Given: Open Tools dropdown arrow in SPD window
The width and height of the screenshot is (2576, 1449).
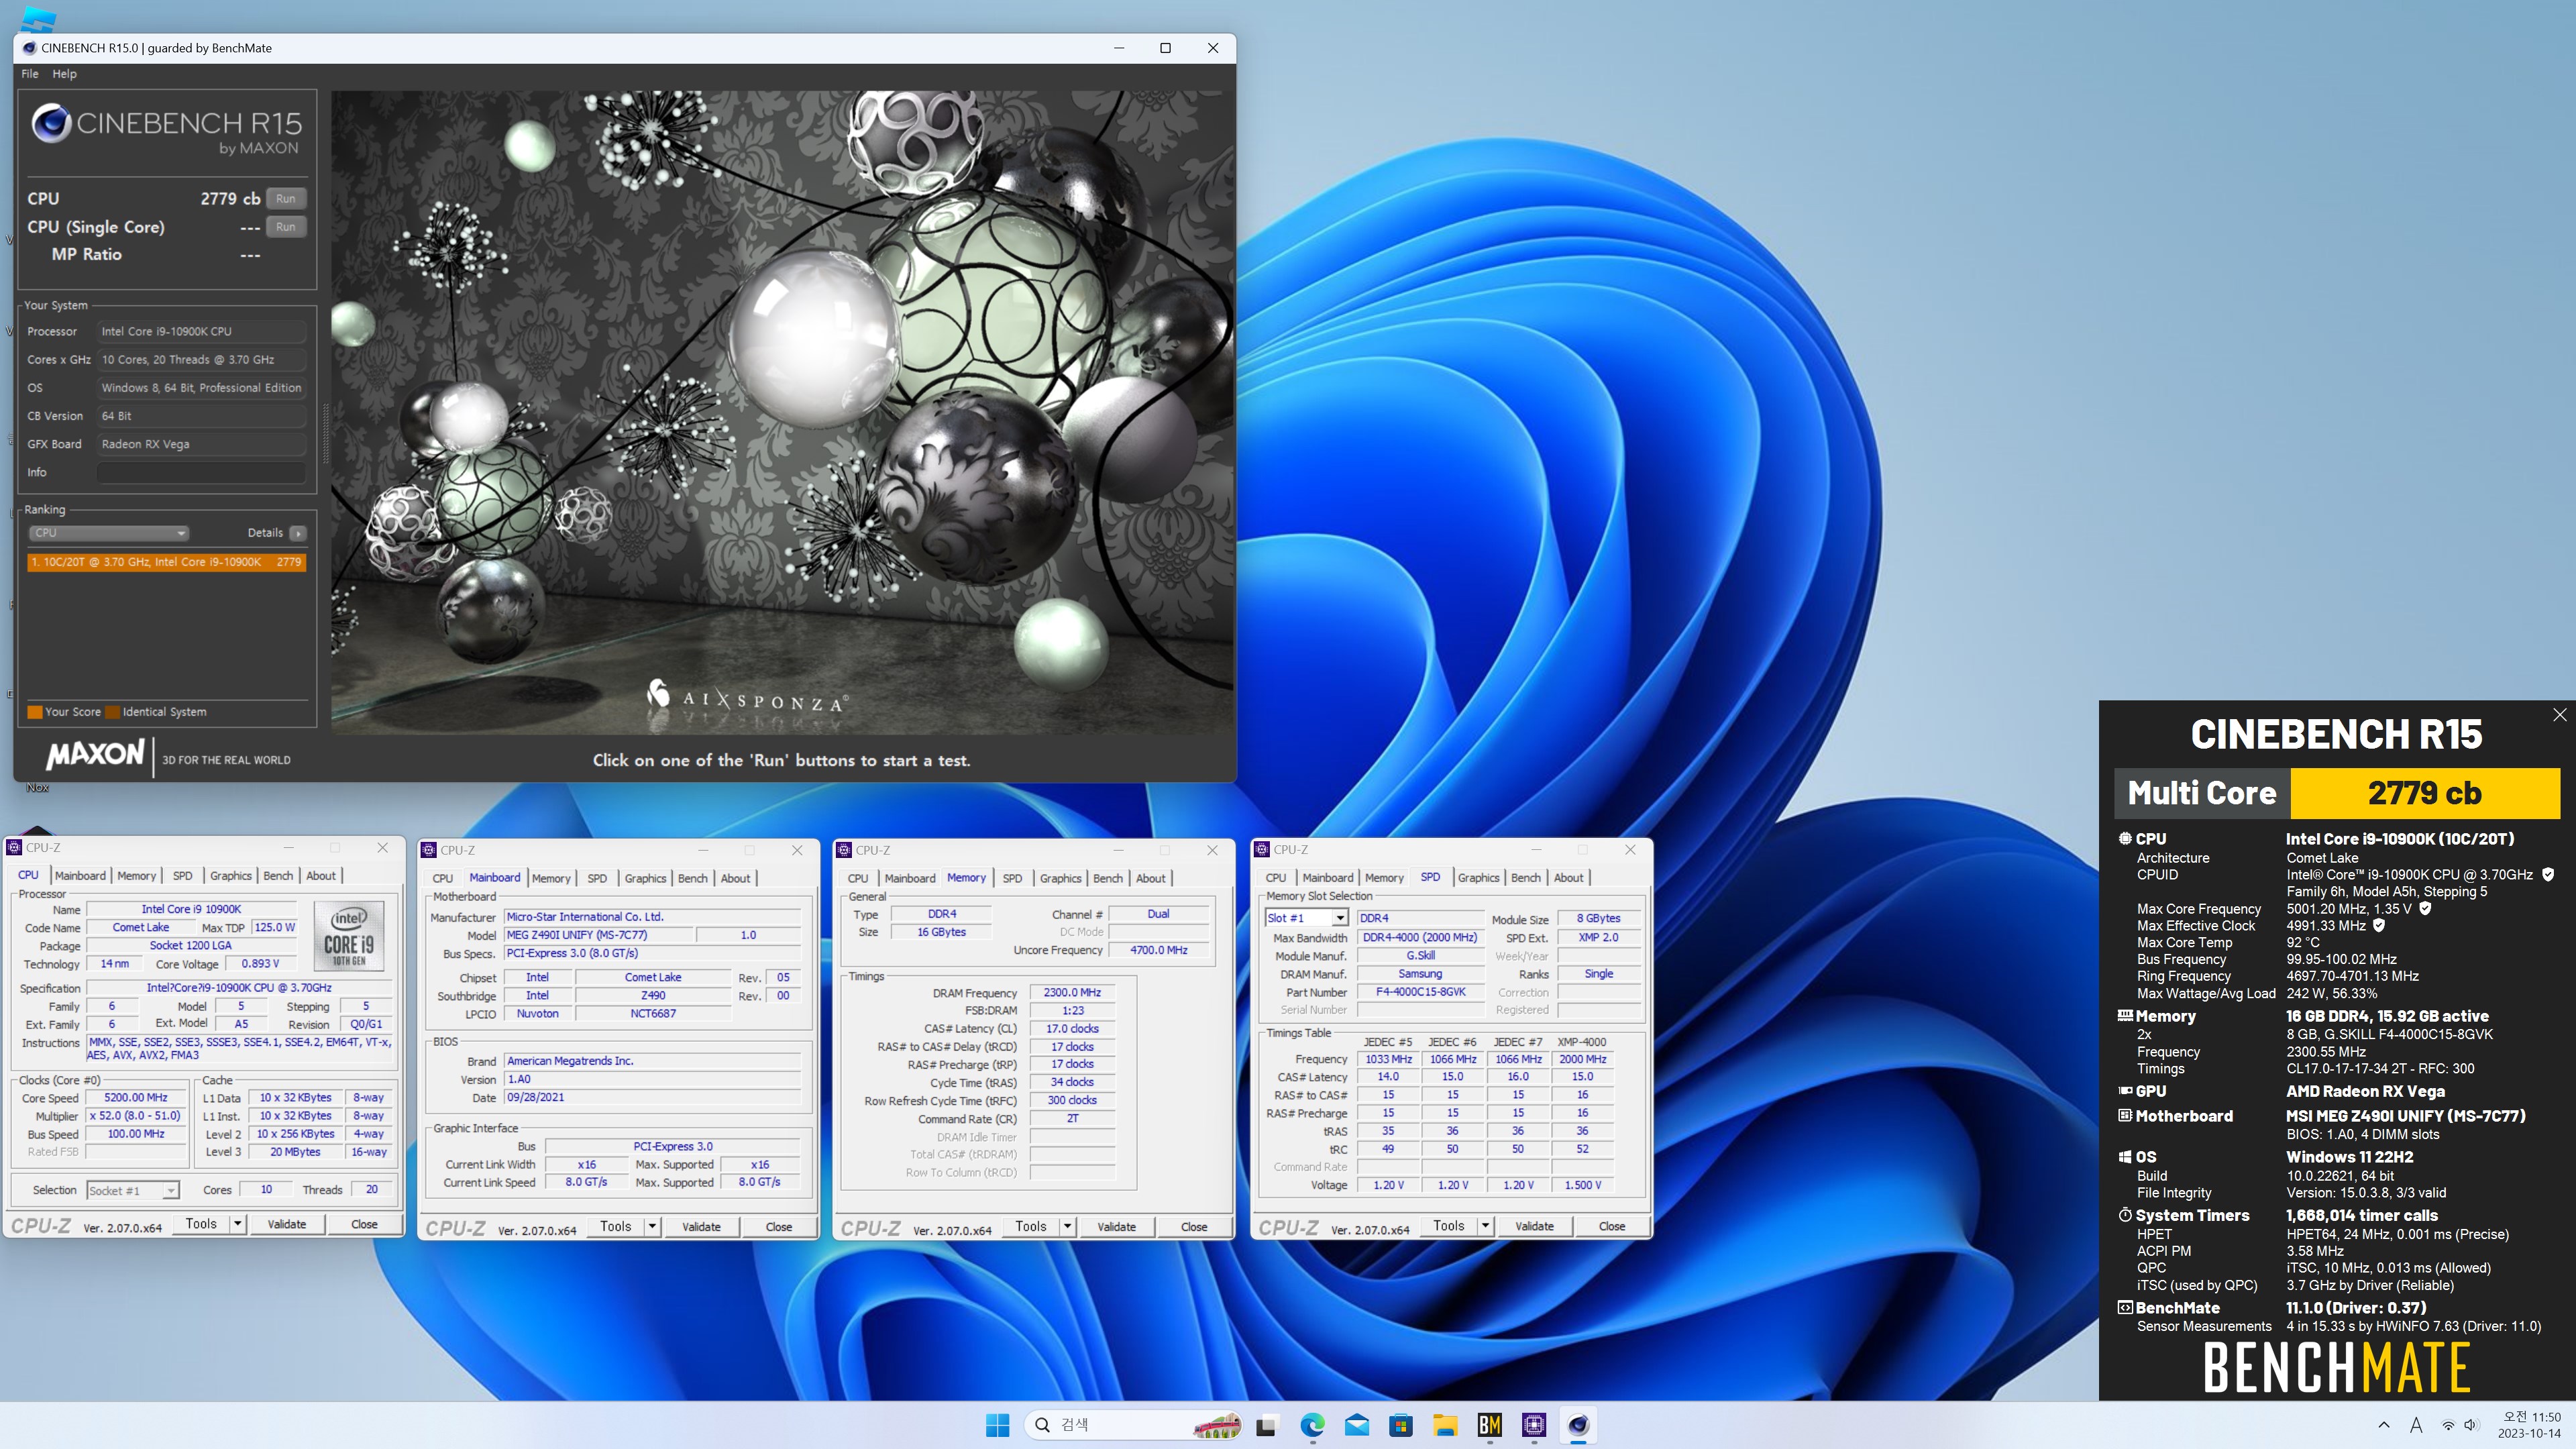Looking at the screenshot, I should [x=1485, y=1226].
